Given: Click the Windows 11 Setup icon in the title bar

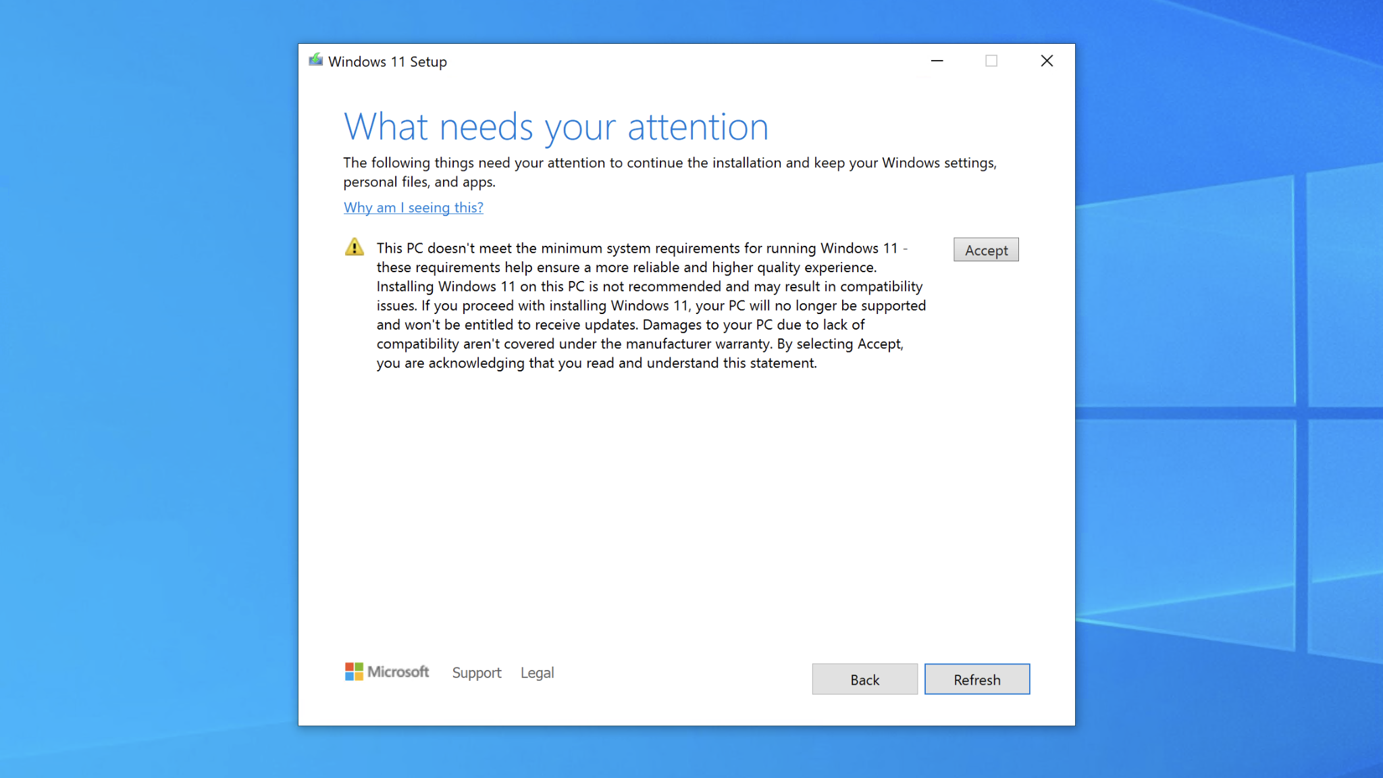Looking at the screenshot, I should coord(315,60).
